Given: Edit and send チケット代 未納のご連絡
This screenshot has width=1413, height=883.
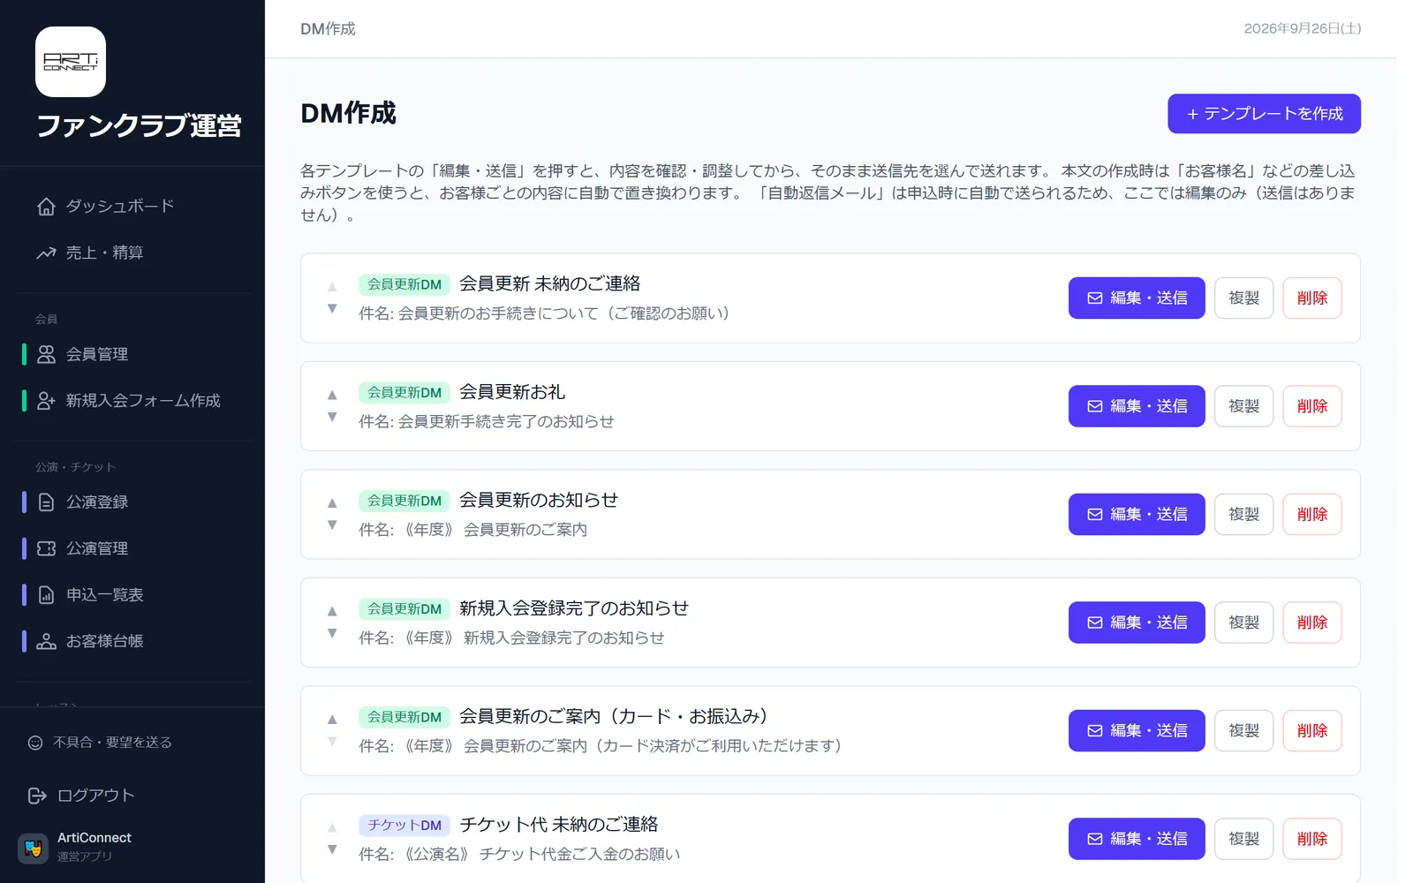Looking at the screenshot, I should pyautogui.click(x=1137, y=839).
